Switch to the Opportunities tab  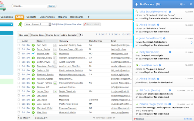point(47,17)
